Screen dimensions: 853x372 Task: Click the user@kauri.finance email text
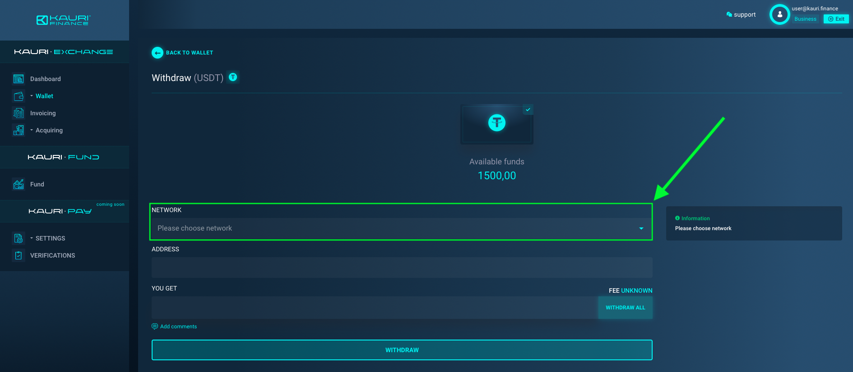point(815,9)
